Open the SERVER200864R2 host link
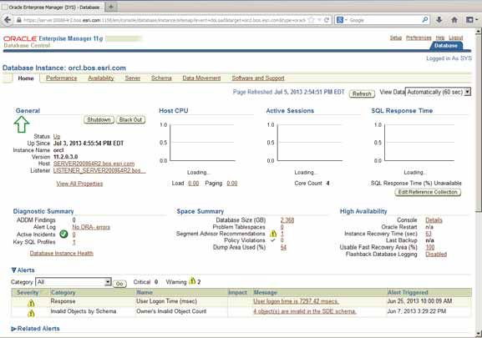482x338 pixels. (94, 164)
